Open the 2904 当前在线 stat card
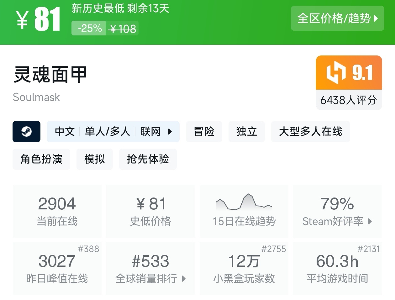Image resolution: width=395 pixels, height=300 pixels. (x=57, y=211)
